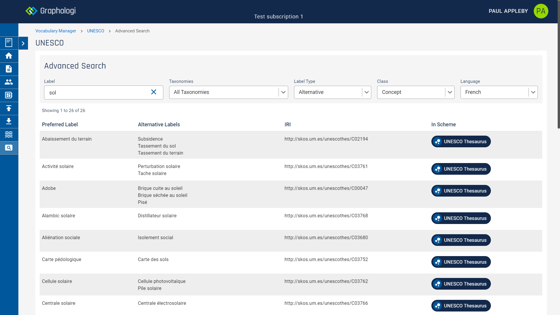This screenshot has height=315, width=560.
Task: Click the UNESCO breadcrumb link
Action: click(95, 31)
